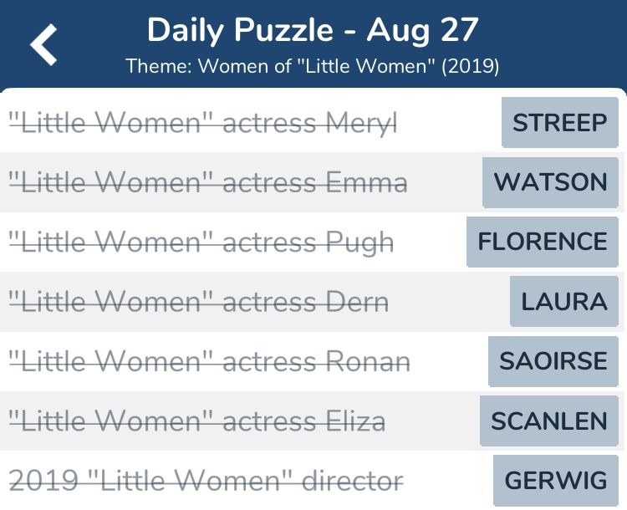This screenshot has height=510, width=627.
Task: Select the clue about actress Meryl
Action: 203,122
